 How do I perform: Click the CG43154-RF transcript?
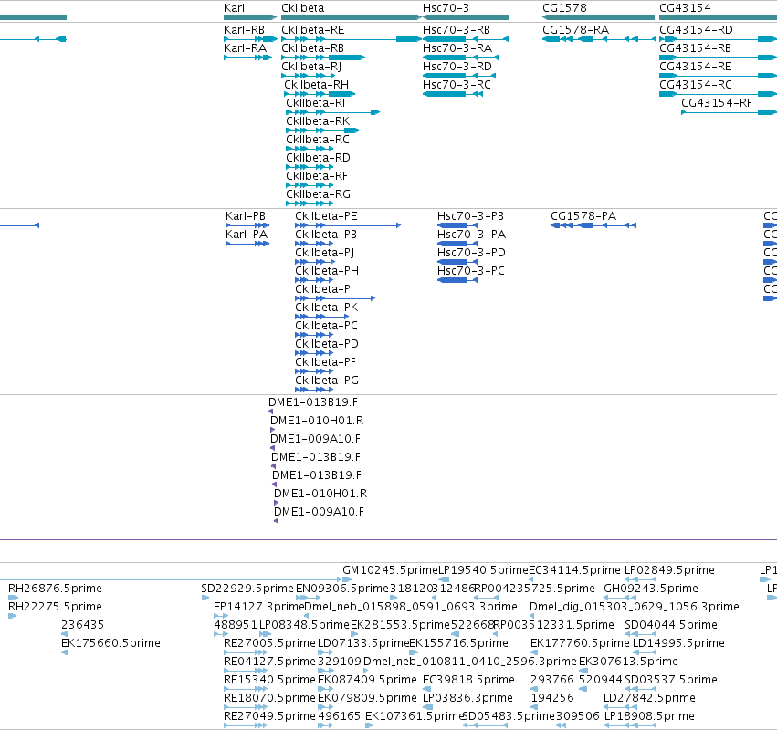coord(717,103)
